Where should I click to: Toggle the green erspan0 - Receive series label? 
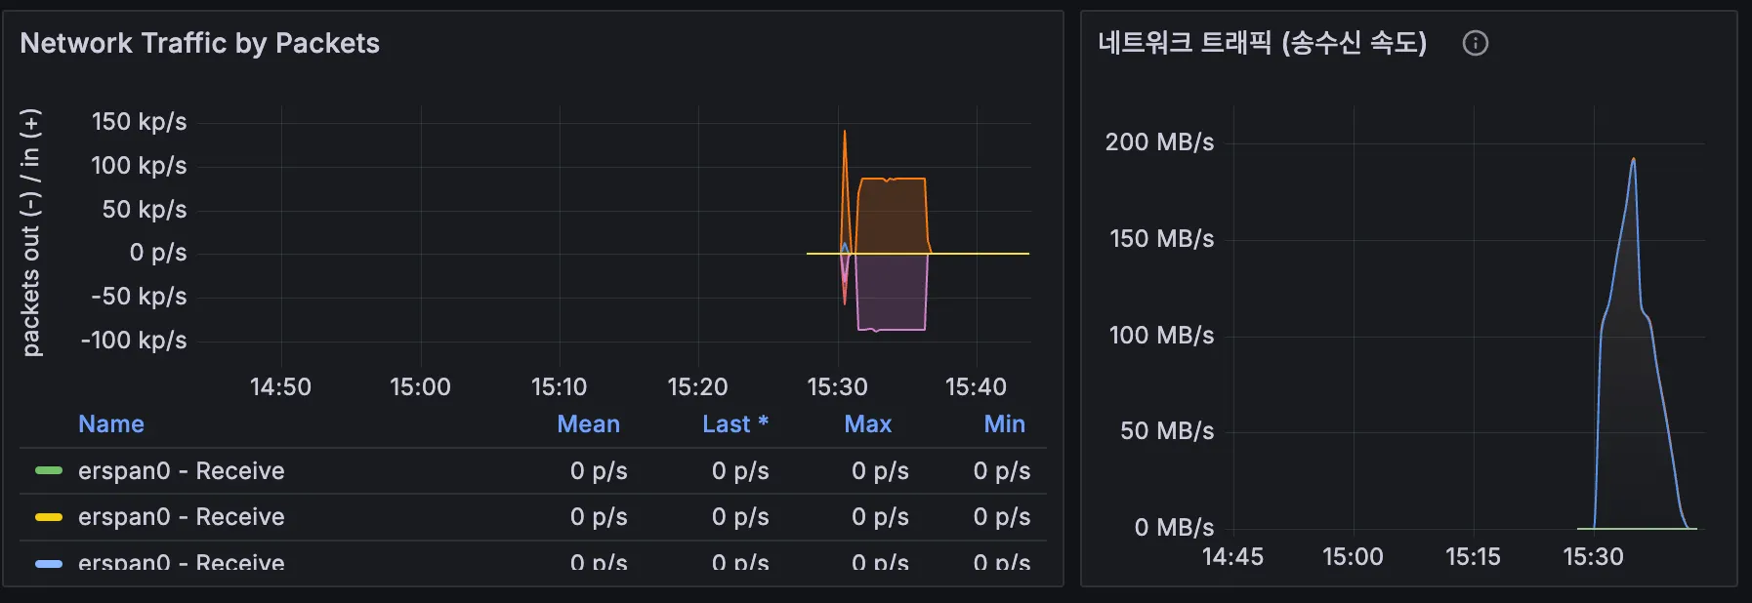tap(182, 471)
